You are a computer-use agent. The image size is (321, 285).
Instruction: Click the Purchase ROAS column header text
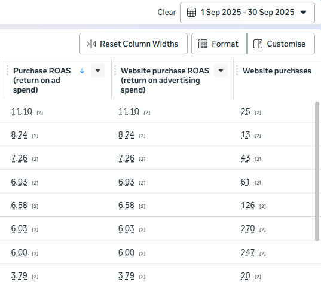(42, 81)
